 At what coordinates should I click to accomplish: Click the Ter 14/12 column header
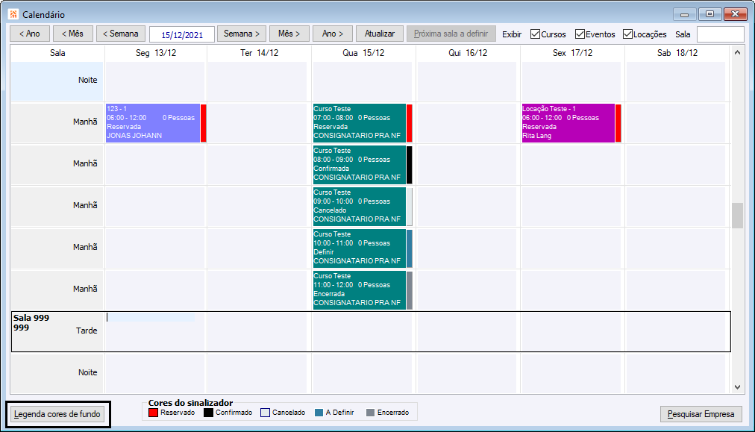pos(260,53)
